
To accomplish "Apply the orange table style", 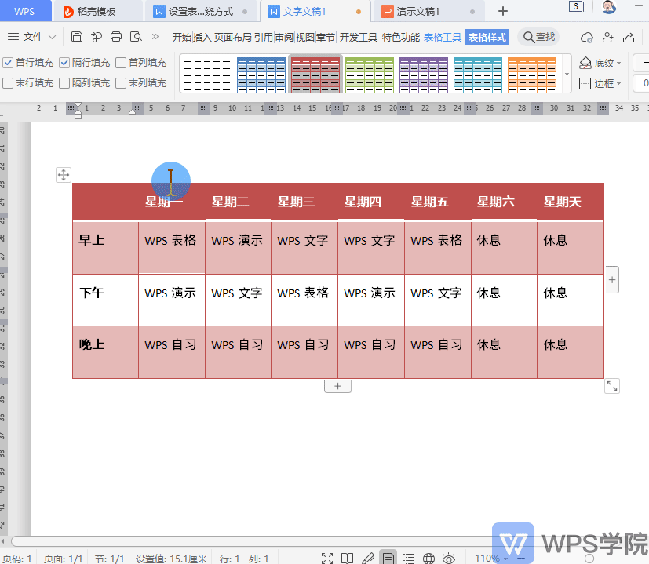I will point(532,74).
